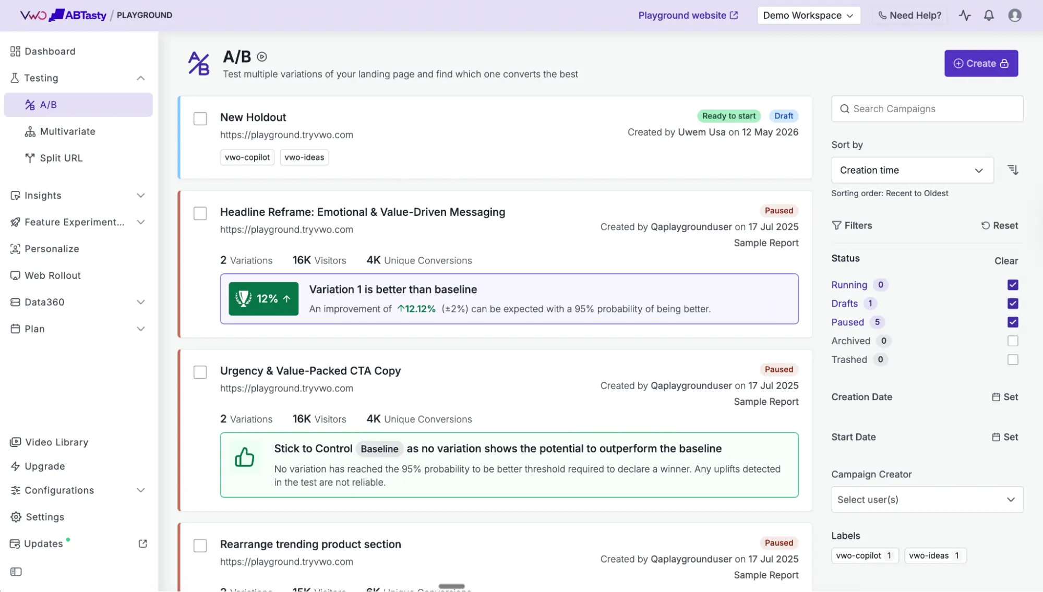1043x592 pixels.
Task: Click Need Help? button
Action: click(909, 15)
